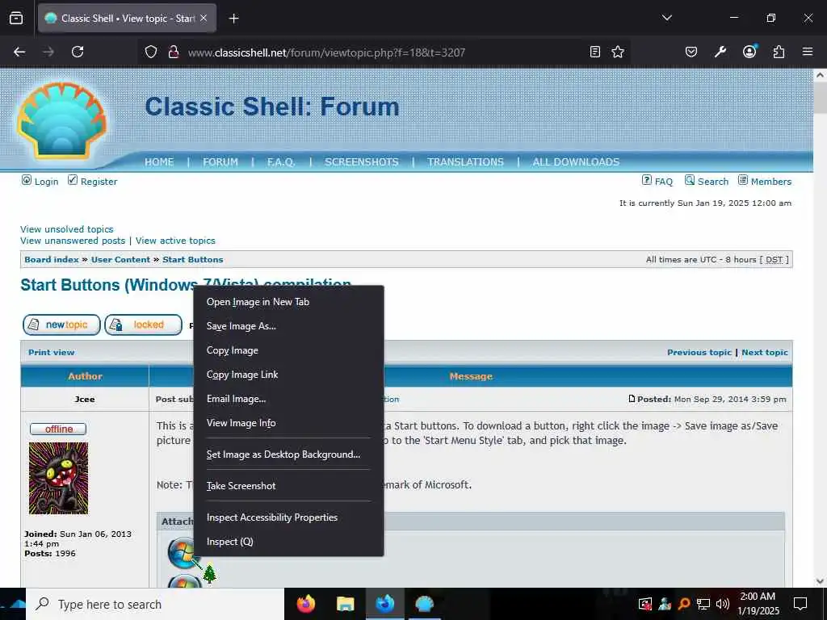Select Take Screenshot menu entry

click(288, 486)
